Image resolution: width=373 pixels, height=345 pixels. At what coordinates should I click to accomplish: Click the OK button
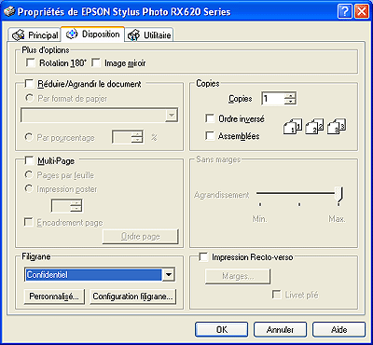pos(222,329)
